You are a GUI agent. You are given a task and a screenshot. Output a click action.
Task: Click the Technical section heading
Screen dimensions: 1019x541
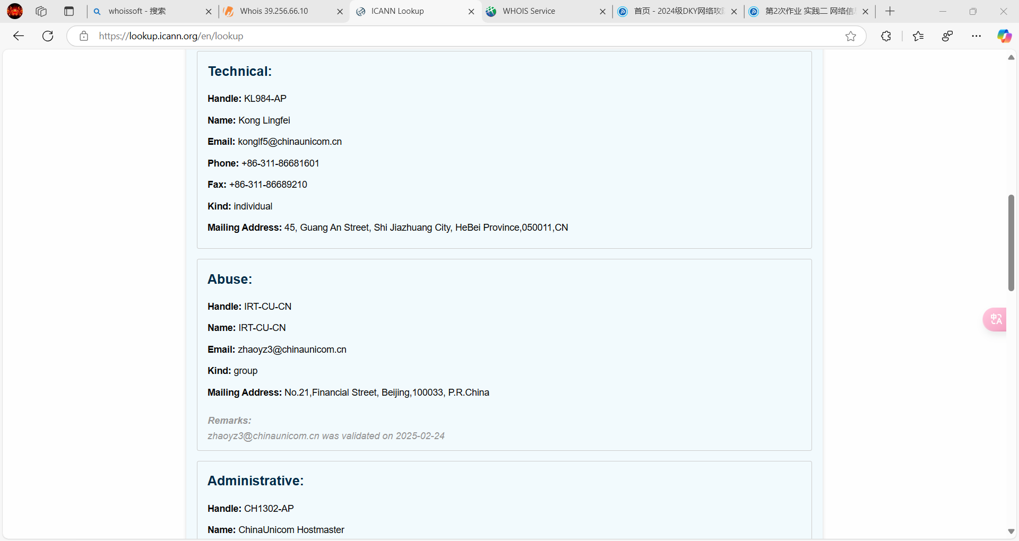pos(240,71)
